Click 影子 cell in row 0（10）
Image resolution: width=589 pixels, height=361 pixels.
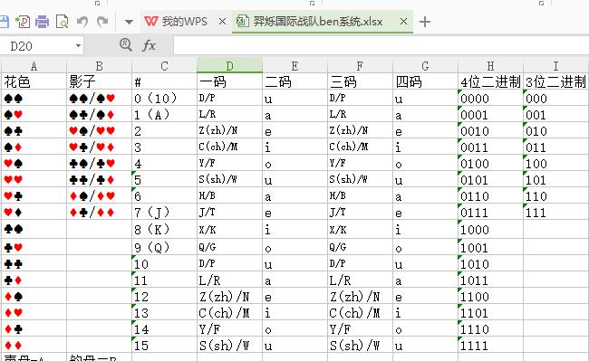tap(99, 98)
